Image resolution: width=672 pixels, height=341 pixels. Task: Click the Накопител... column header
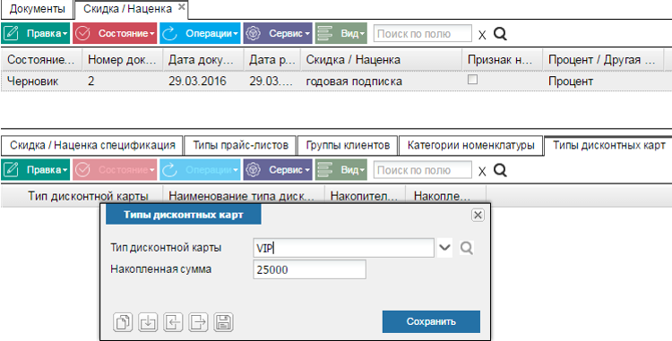(365, 196)
